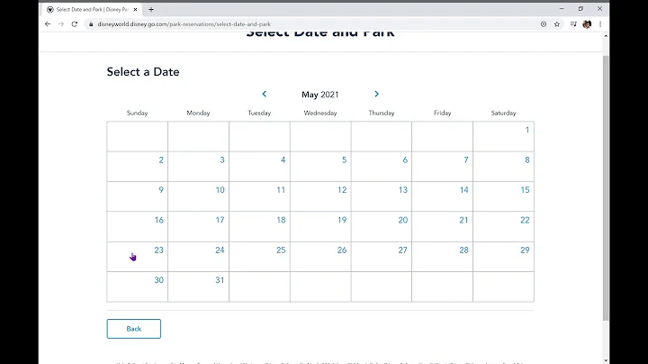Click the Select a Date heading
The height and width of the screenshot is (364, 648).
(143, 72)
